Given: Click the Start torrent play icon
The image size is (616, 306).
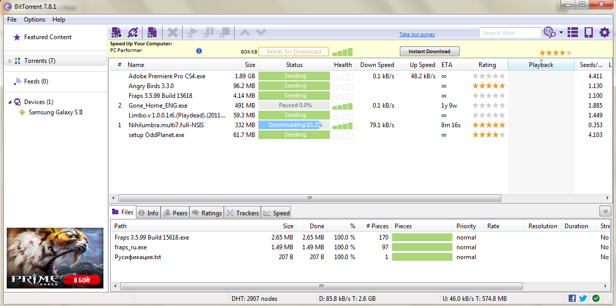Looking at the screenshot, I should (x=192, y=32).
